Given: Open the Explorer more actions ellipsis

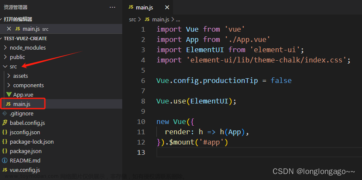Looking at the screenshot, I should pos(112,7).
